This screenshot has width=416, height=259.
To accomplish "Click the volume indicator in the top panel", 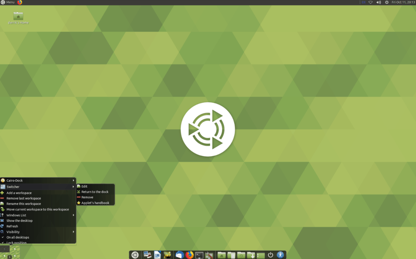I will 378,2.
